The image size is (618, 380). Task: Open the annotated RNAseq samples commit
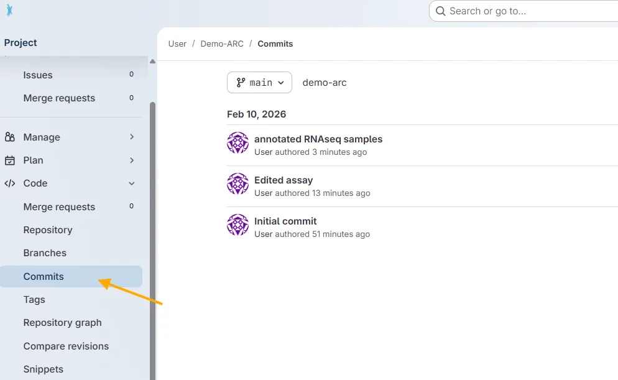tap(318, 139)
